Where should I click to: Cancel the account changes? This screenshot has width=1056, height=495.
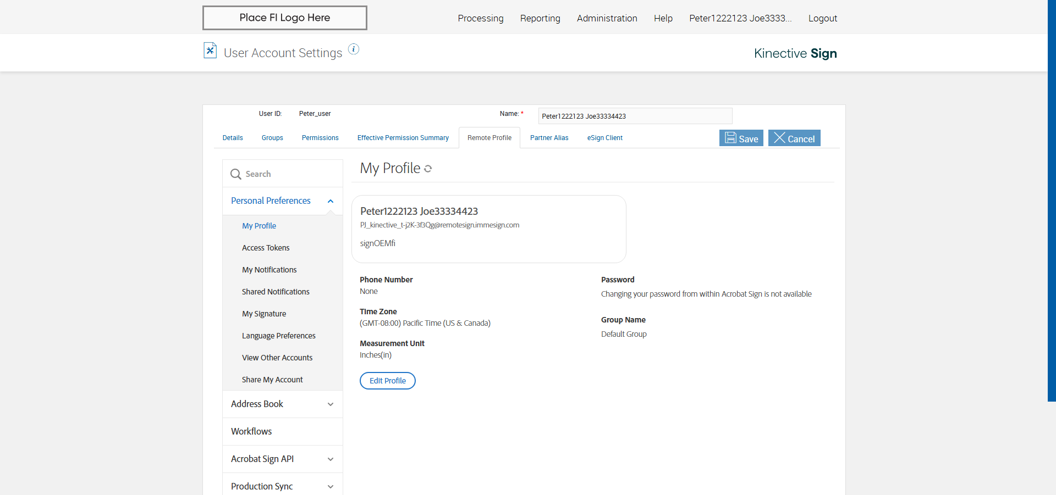[x=794, y=138]
